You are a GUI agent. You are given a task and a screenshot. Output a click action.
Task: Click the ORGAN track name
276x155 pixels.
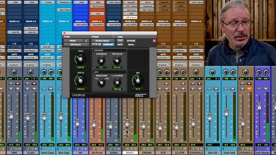147,153
